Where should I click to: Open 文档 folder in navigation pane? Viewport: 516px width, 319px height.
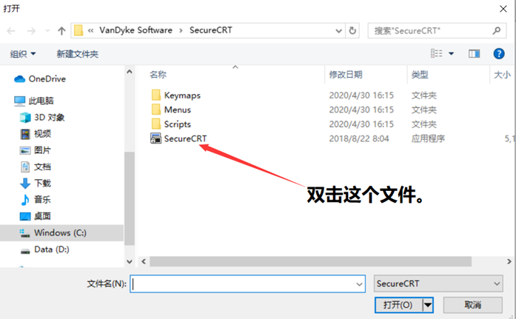42,167
